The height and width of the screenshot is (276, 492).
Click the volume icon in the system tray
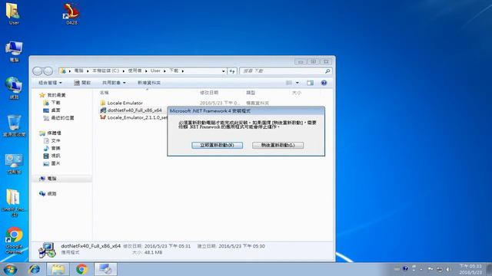[x=449, y=269]
